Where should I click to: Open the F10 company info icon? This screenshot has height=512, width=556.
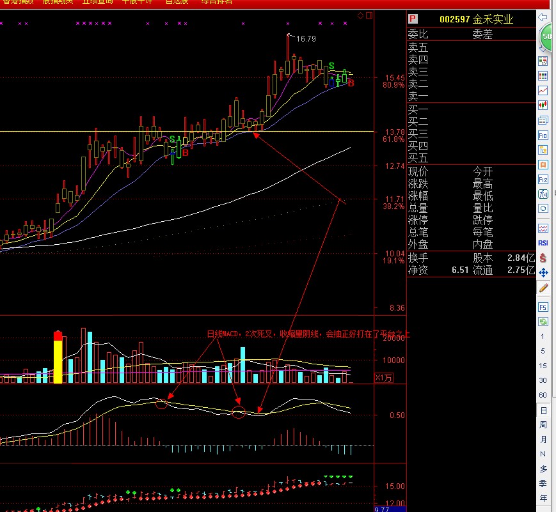[543, 135]
